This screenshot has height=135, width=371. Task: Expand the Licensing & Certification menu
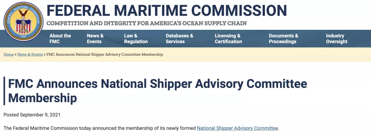point(228,39)
